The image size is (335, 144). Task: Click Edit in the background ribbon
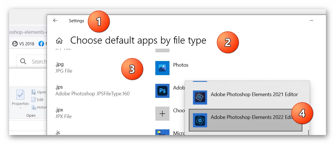37,100
